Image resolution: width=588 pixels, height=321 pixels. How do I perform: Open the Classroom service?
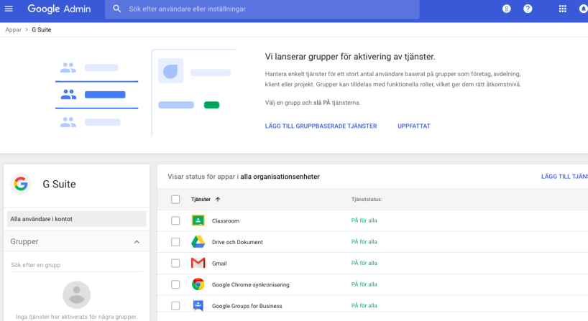coord(226,221)
